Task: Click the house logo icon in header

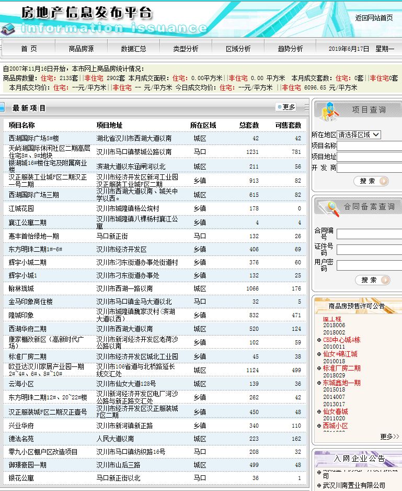Action: point(8,29)
